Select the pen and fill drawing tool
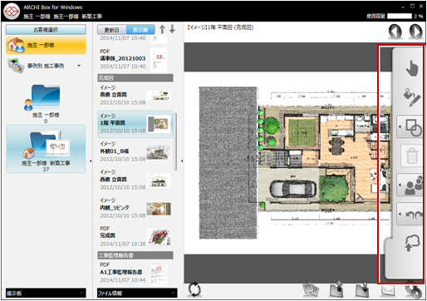Viewport: 427px width, 301px height. [412, 97]
